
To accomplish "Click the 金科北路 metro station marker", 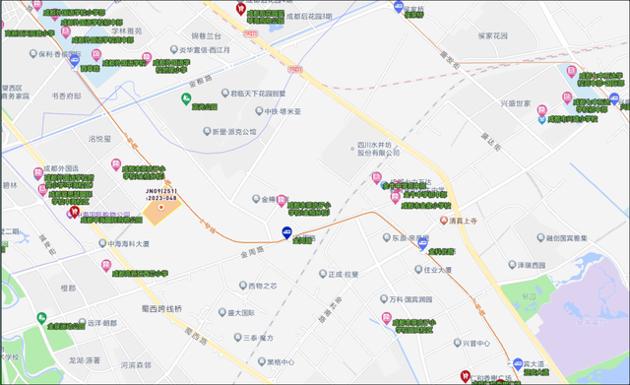I will pos(422,243).
